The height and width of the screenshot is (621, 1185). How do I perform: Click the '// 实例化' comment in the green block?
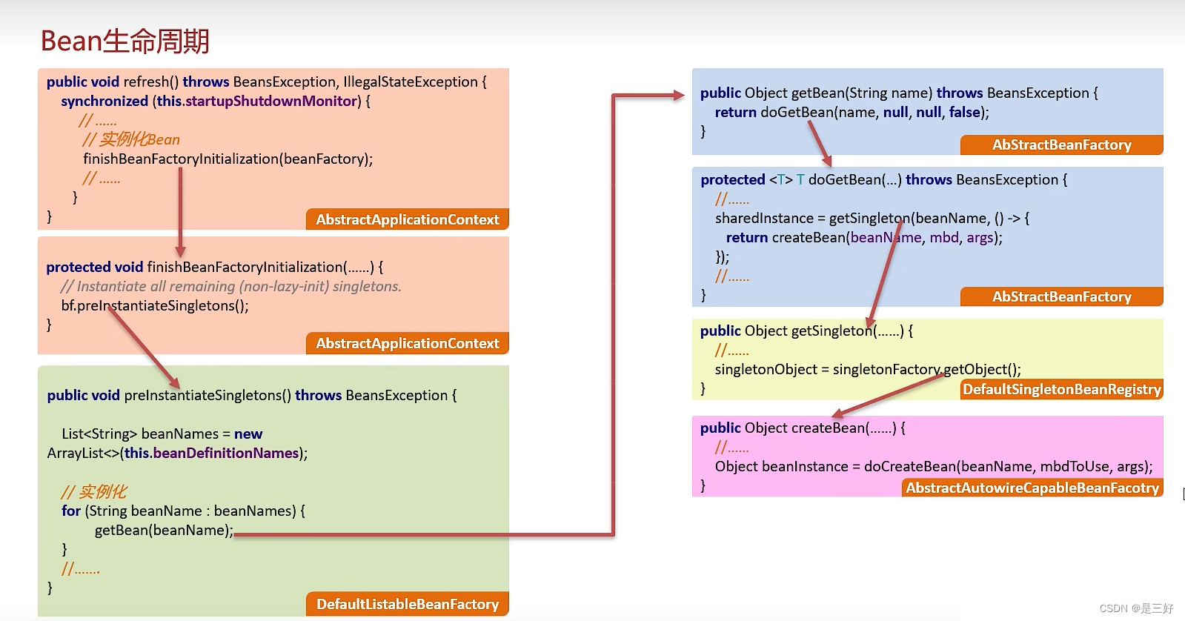click(94, 491)
